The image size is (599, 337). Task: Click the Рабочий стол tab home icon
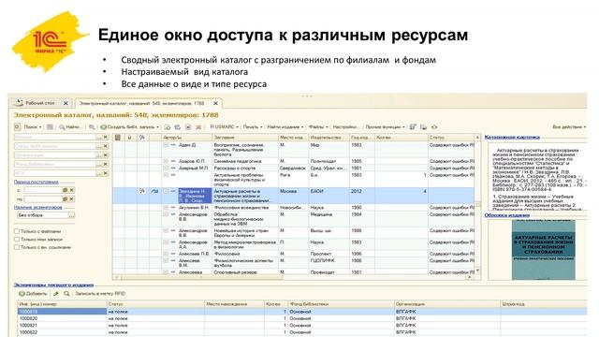(19, 103)
